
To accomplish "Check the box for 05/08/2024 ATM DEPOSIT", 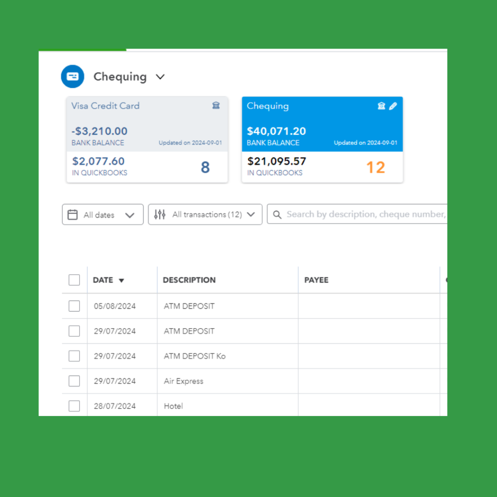I will (x=74, y=306).
